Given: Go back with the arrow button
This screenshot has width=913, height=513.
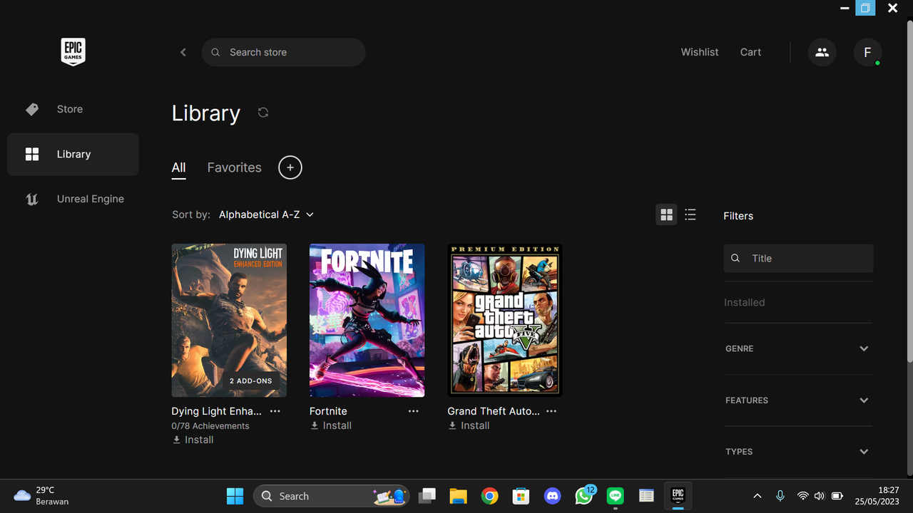Looking at the screenshot, I should coord(183,52).
